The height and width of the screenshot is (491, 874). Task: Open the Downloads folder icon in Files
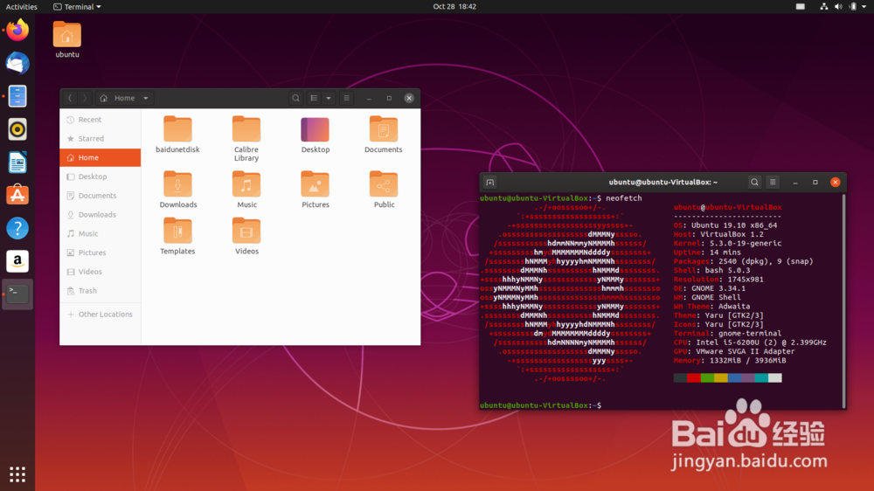click(177, 190)
